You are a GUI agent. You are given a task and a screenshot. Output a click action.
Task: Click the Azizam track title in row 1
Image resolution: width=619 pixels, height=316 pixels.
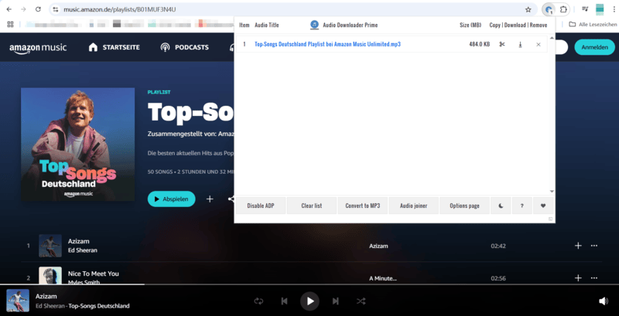79,241
